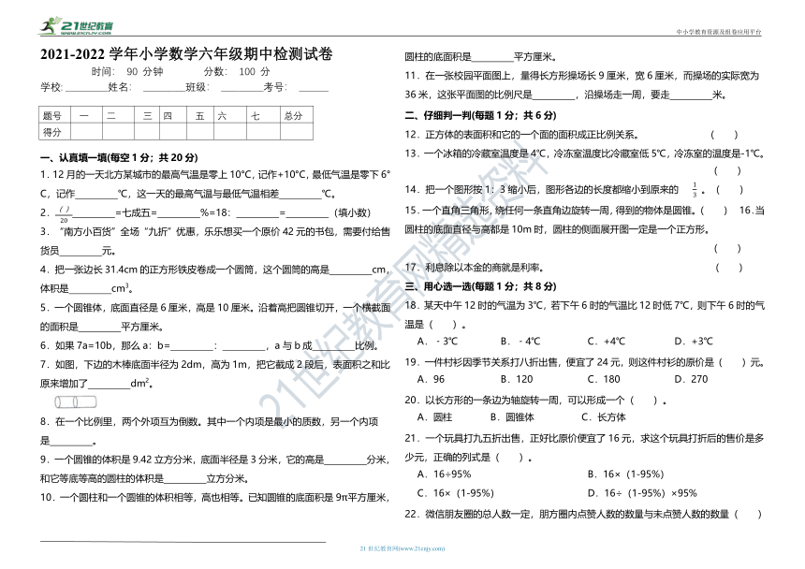
Task: Click section heading 三、用心选一选(每题 1 分; 共 8 分)
Action: [x=480, y=286]
